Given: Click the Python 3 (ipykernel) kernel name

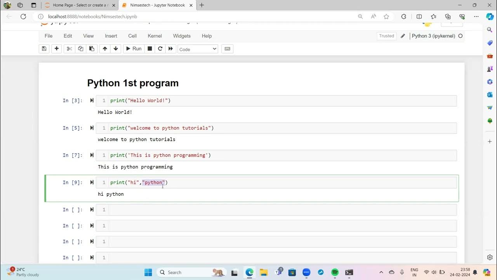Looking at the screenshot, I should click(x=433, y=36).
